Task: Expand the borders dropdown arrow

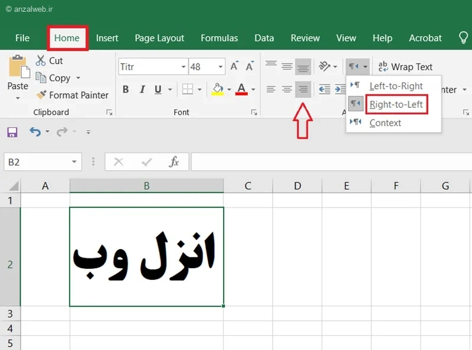Action: [x=199, y=90]
